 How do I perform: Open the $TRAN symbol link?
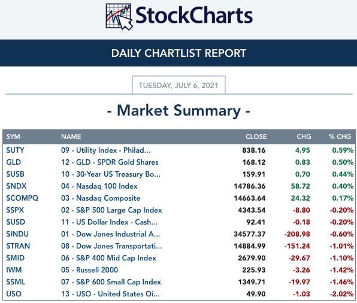pos(18,246)
